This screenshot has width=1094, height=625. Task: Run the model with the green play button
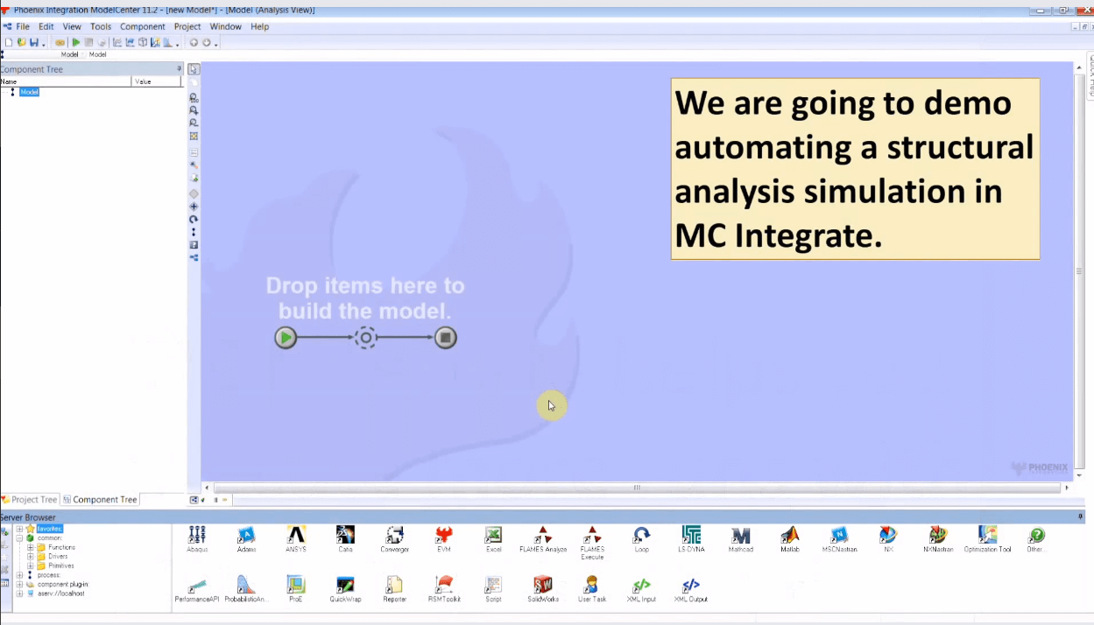(x=76, y=42)
